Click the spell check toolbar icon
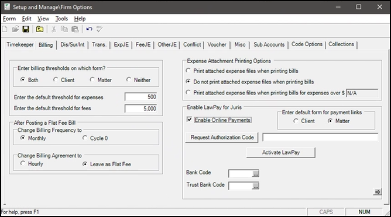Screen dimensions: 391x217 click(100, 29)
